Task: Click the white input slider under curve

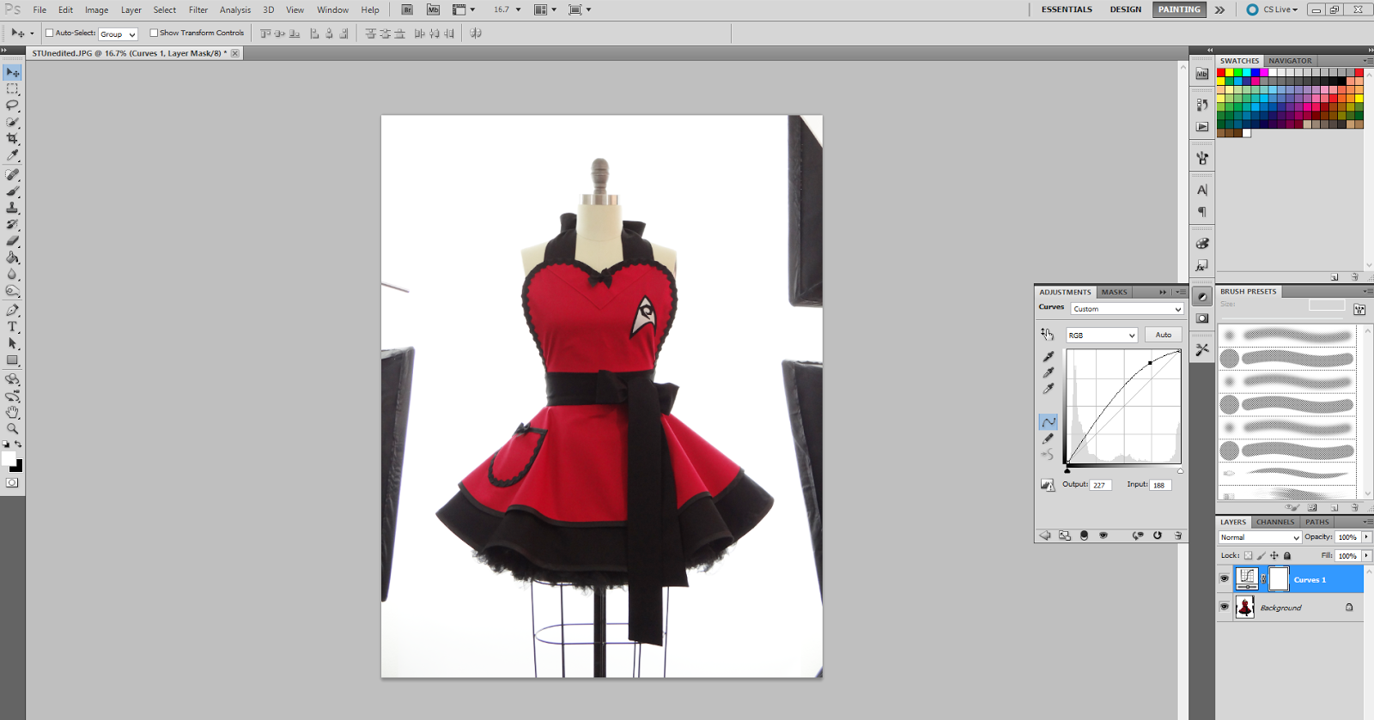Action: (1180, 470)
